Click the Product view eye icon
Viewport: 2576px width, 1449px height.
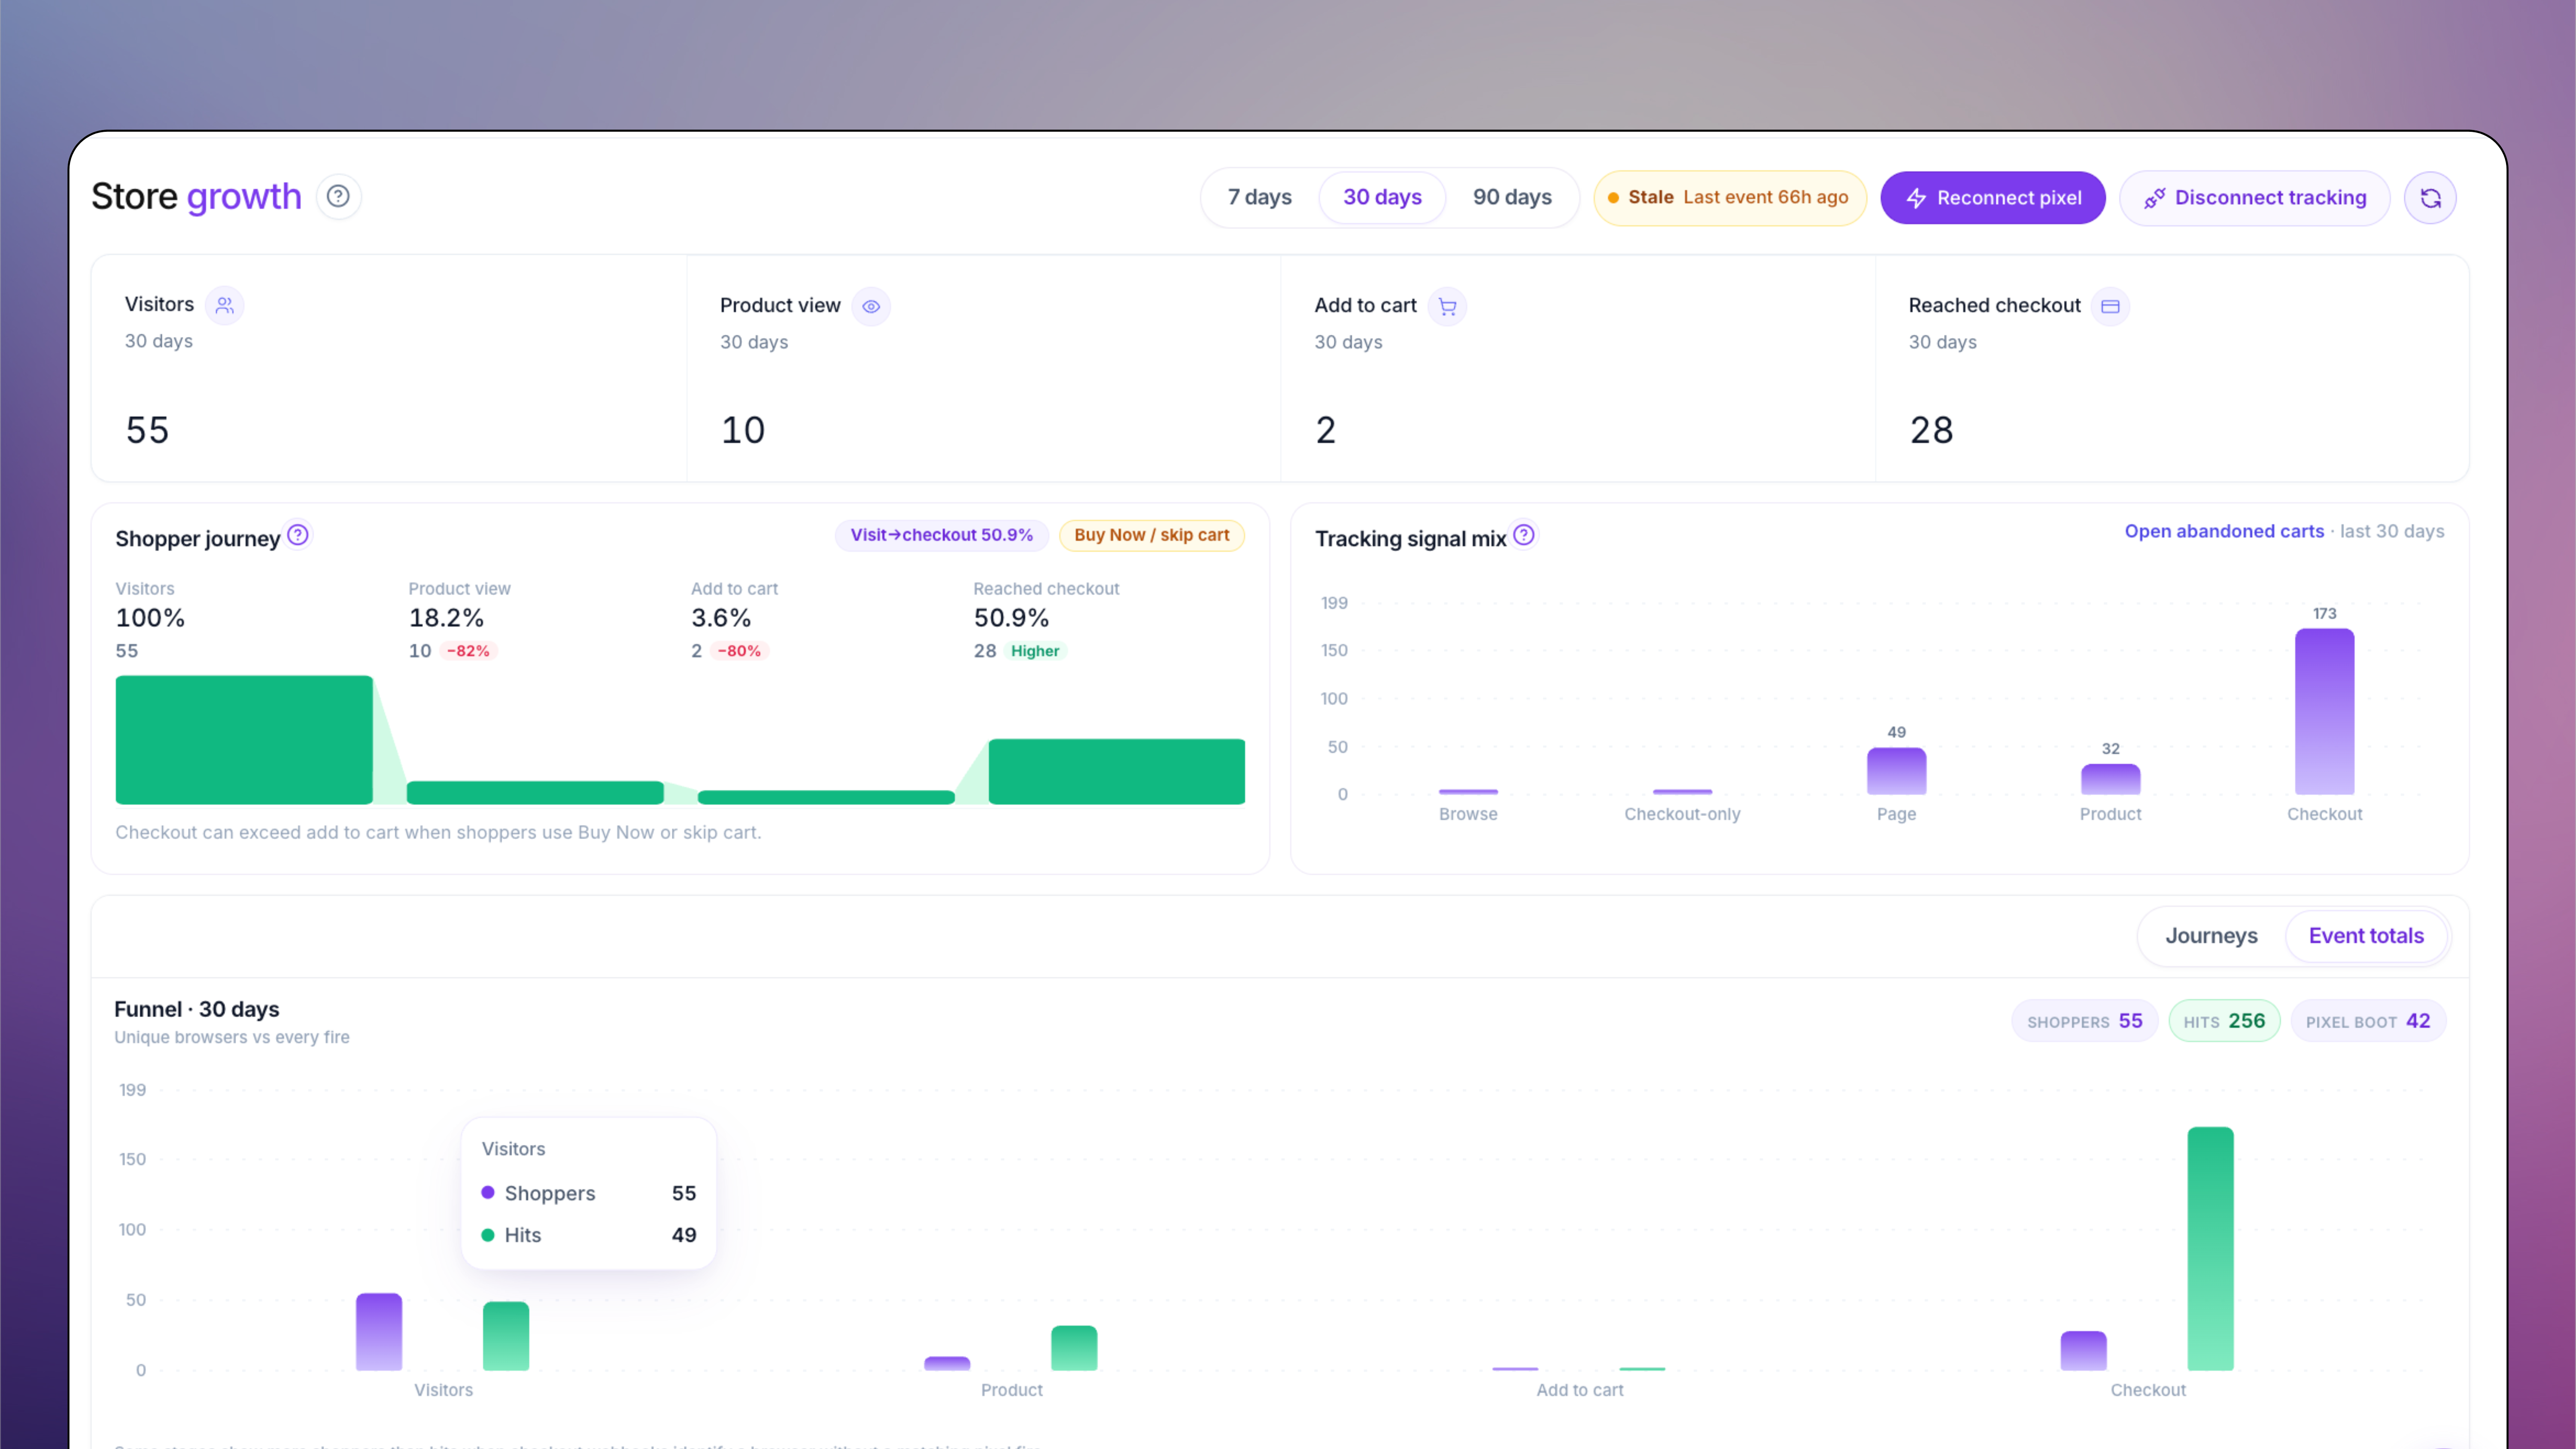(871, 306)
